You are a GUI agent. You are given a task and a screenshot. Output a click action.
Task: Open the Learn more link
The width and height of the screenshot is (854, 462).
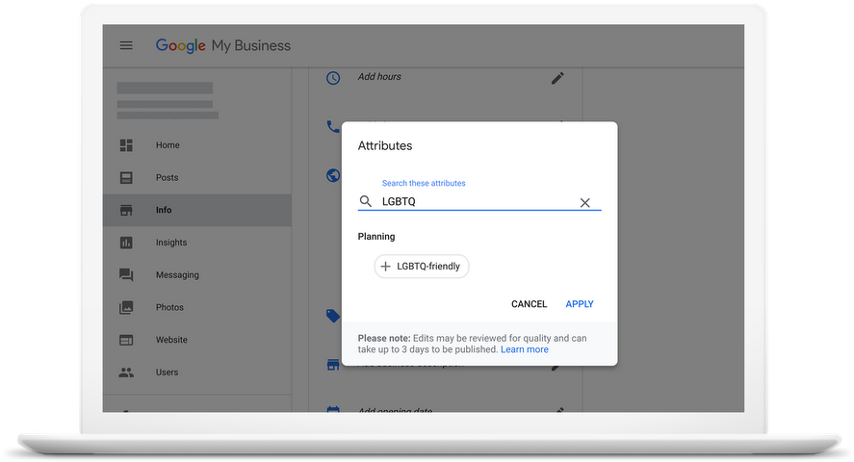[525, 350]
